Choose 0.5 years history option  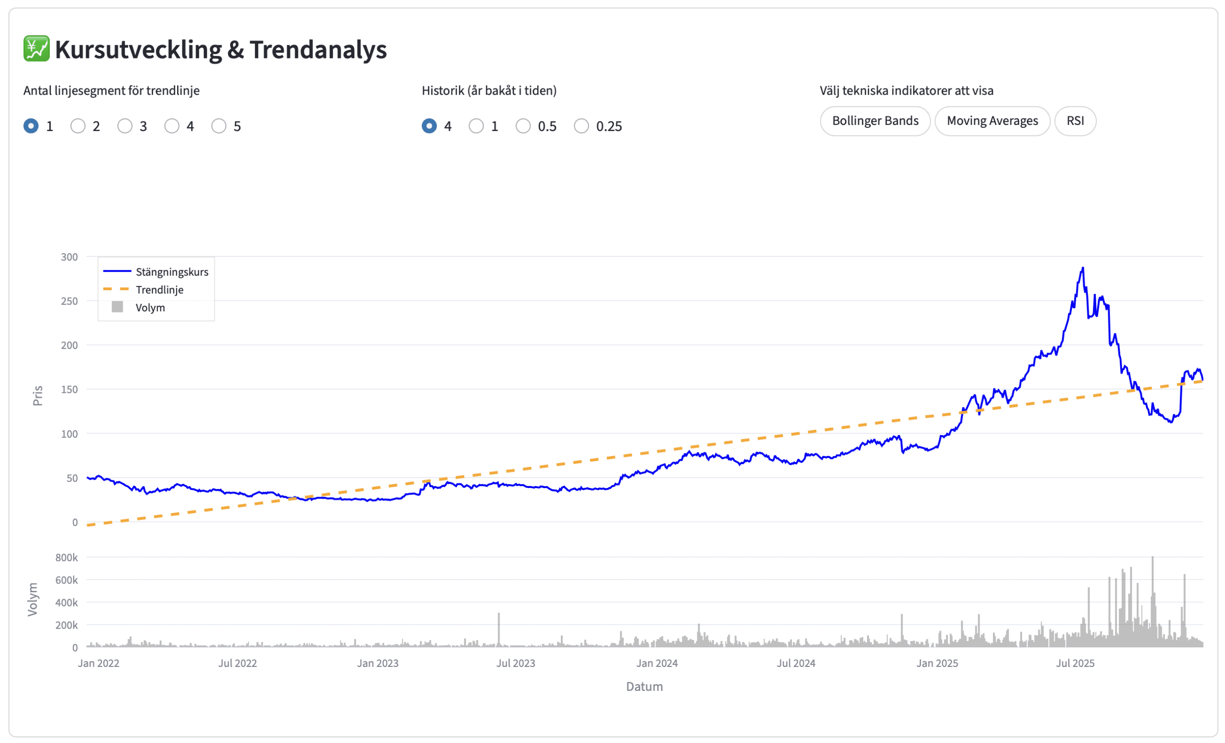pyautogui.click(x=523, y=126)
